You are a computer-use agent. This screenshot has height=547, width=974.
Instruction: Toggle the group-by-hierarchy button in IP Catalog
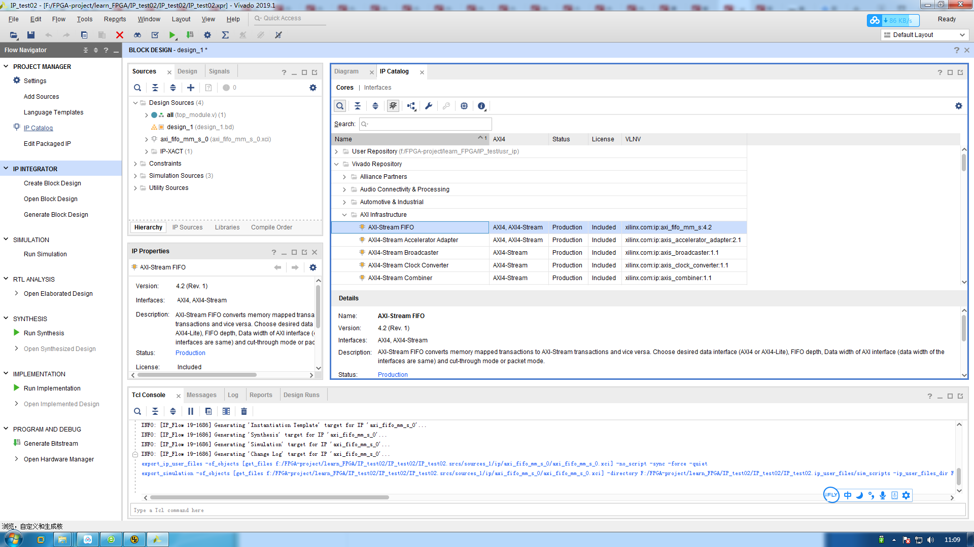[x=411, y=106]
